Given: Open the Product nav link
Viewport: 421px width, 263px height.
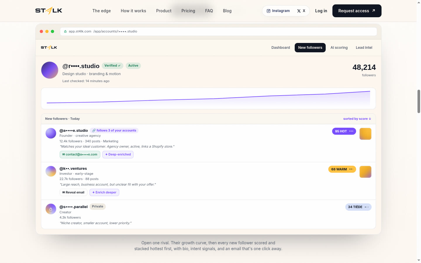Looking at the screenshot, I should (x=164, y=11).
